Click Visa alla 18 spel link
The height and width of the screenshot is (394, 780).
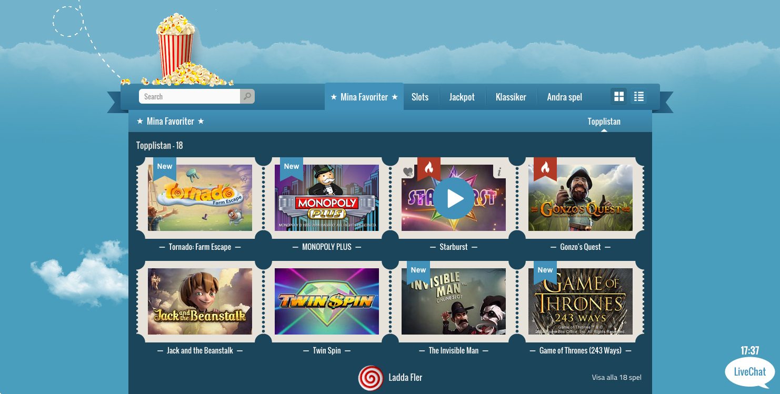click(x=617, y=377)
